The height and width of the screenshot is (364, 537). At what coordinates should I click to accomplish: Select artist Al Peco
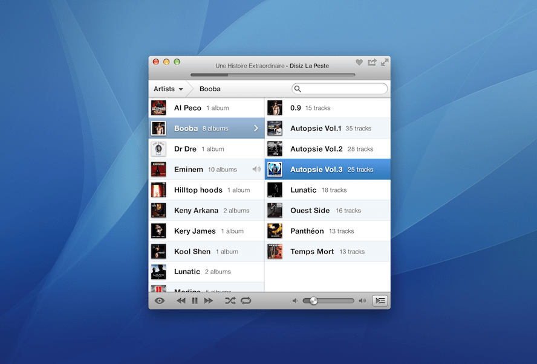point(206,108)
